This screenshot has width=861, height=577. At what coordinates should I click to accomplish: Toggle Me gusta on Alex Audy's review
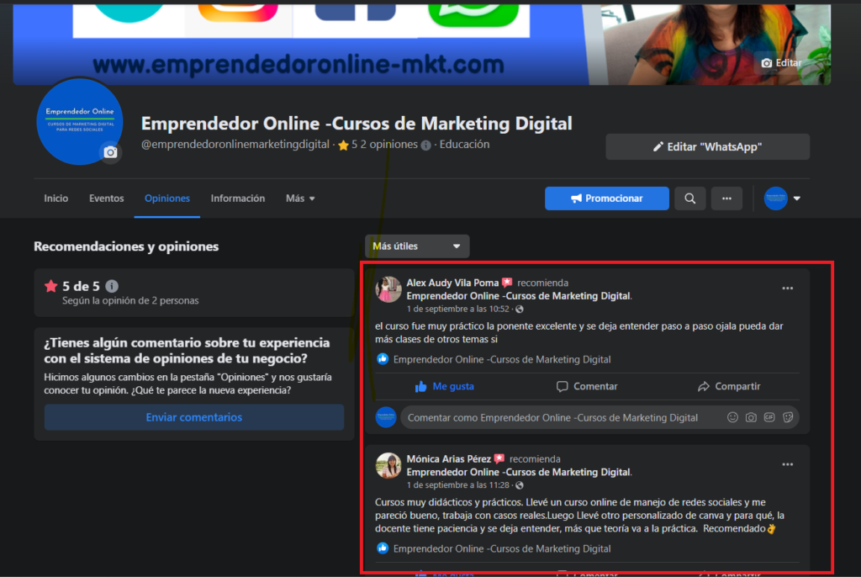tap(444, 386)
